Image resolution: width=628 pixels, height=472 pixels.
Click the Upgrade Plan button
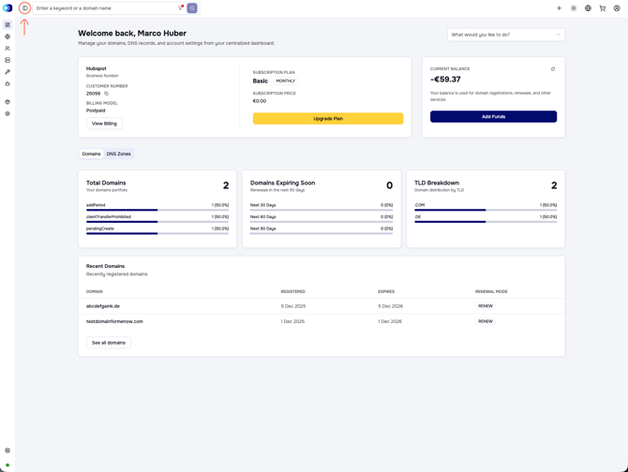328,119
